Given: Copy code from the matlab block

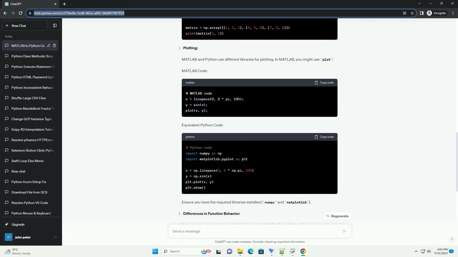Looking at the screenshot, I should [324, 82].
